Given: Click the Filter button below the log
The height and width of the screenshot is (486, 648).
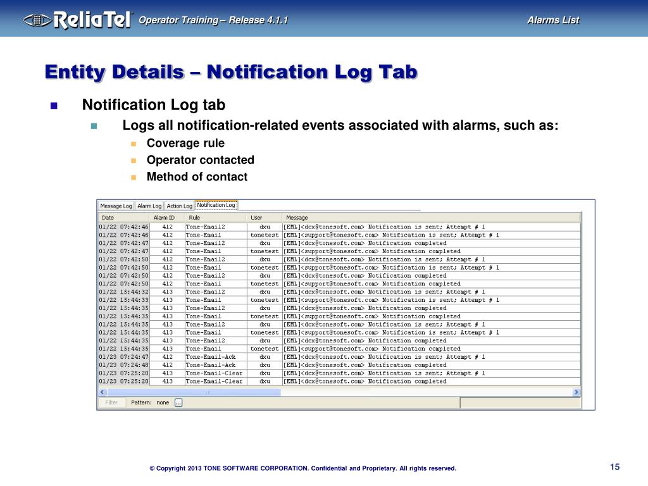Looking at the screenshot, I should tap(111, 402).
